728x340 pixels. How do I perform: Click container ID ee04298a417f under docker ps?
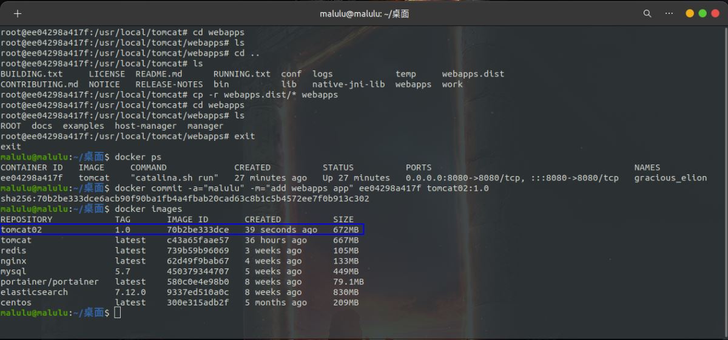pyautogui.click(x=32, y=177)
